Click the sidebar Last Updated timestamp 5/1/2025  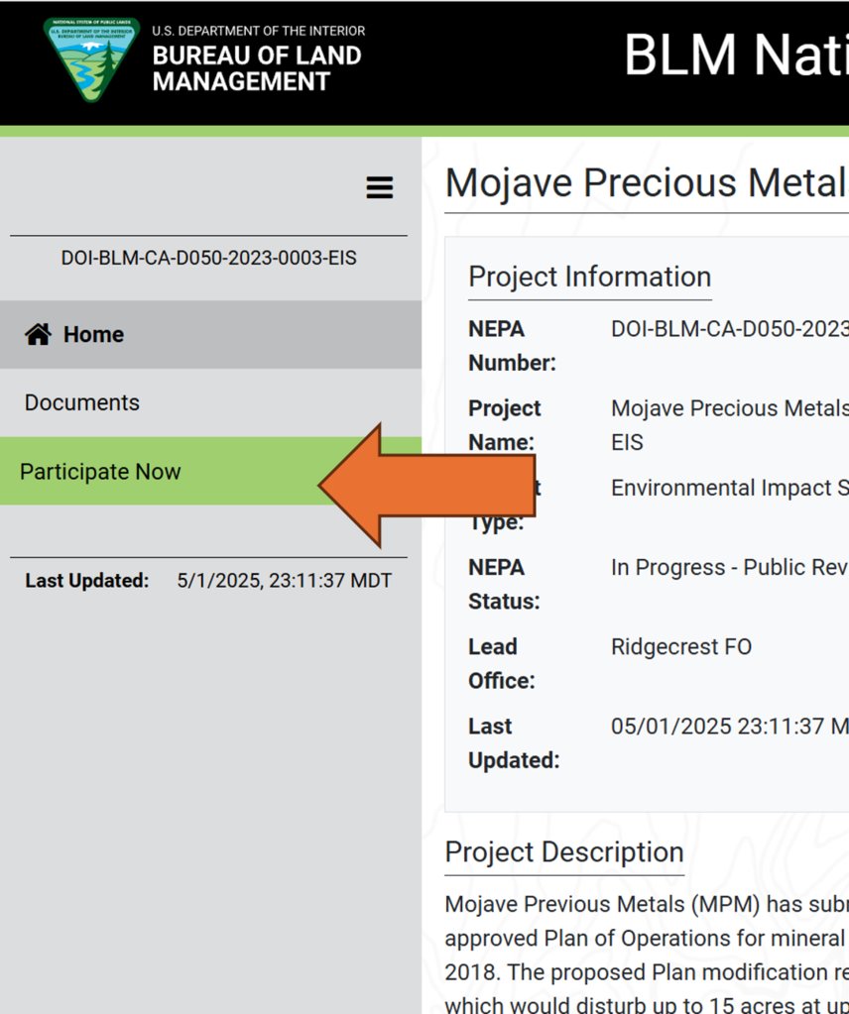point(284,581)
